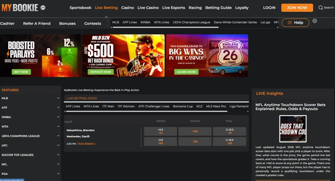Click BET NOW on Boosted Parlays banner

[21, 72]
